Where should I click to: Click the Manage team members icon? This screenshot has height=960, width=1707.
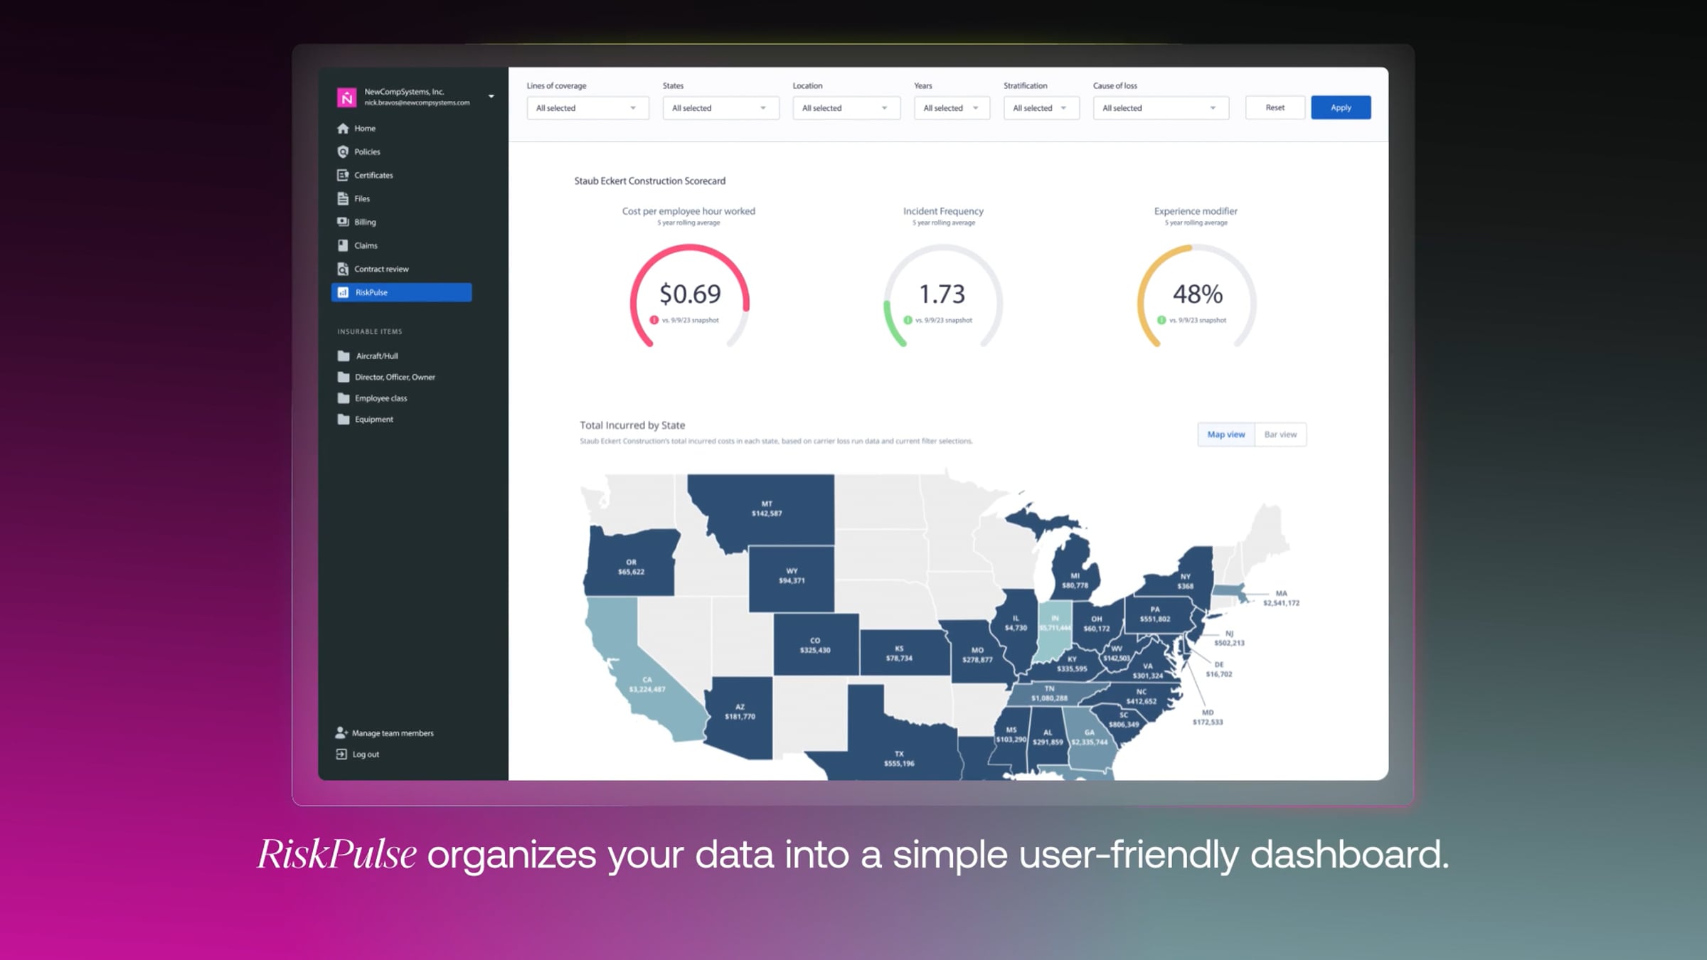click(x=341, y=732)
